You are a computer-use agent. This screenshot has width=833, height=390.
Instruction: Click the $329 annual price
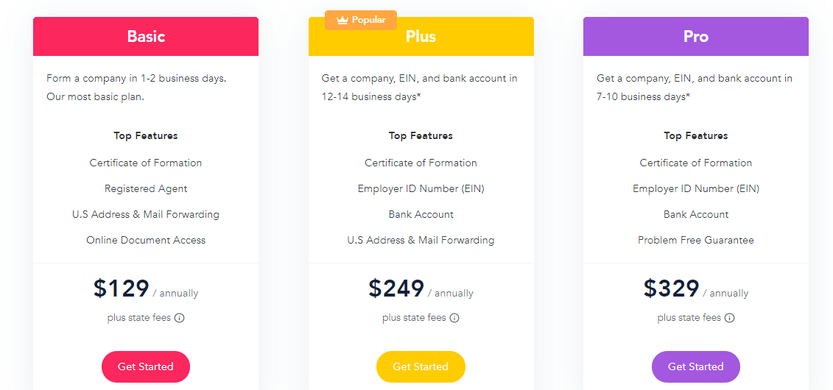coord(672,288)
